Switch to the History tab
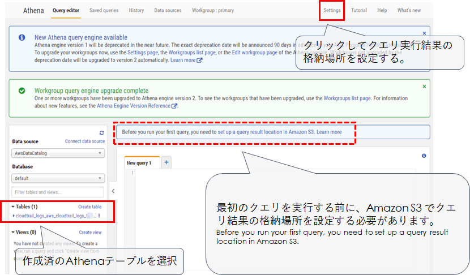Image resolution: width=470 pixels, height=275 pixels. pyautogui.click(x=136, y=10)
